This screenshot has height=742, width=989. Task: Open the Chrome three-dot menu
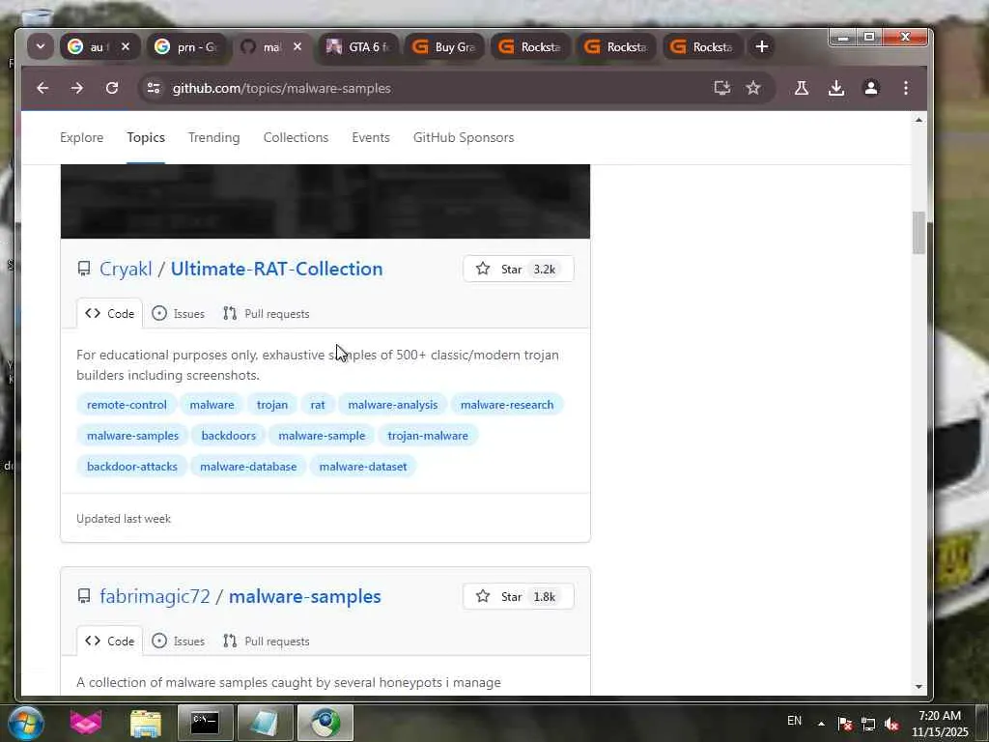click(906, 88)
